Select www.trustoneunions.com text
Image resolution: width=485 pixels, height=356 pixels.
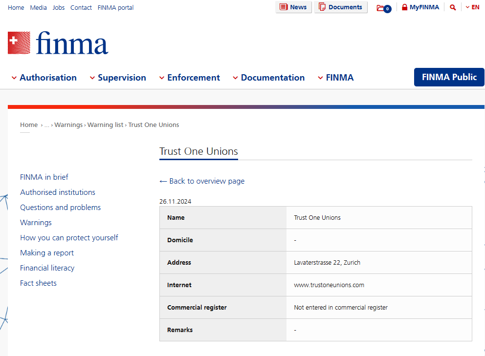click(329, 285)
